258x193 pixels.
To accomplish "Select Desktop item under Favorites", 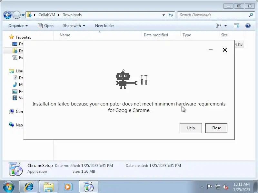I will (18, 44).
